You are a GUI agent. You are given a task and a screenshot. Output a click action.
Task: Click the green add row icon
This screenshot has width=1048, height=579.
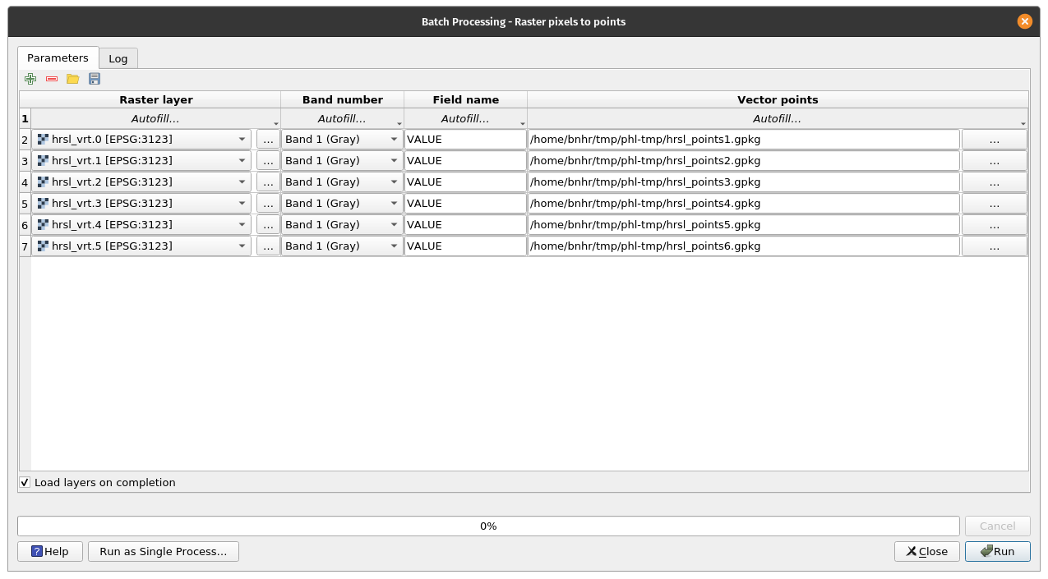(x=30, y=79)
